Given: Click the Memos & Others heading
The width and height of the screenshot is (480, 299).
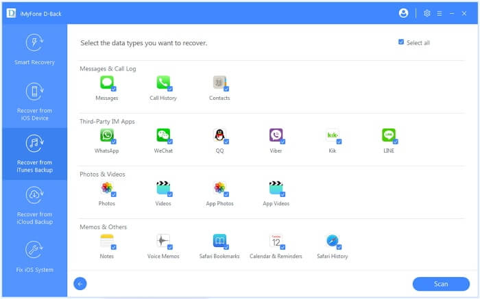Looking at the screenshot, I should click(x=103, y=227).
